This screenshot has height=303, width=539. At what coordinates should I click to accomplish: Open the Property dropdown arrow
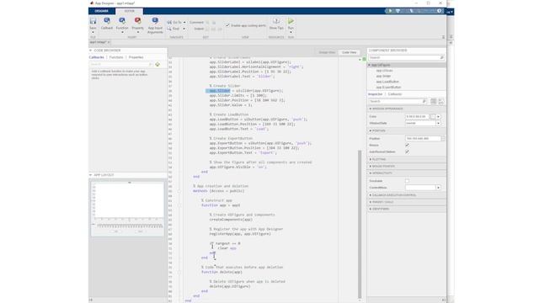138,32
